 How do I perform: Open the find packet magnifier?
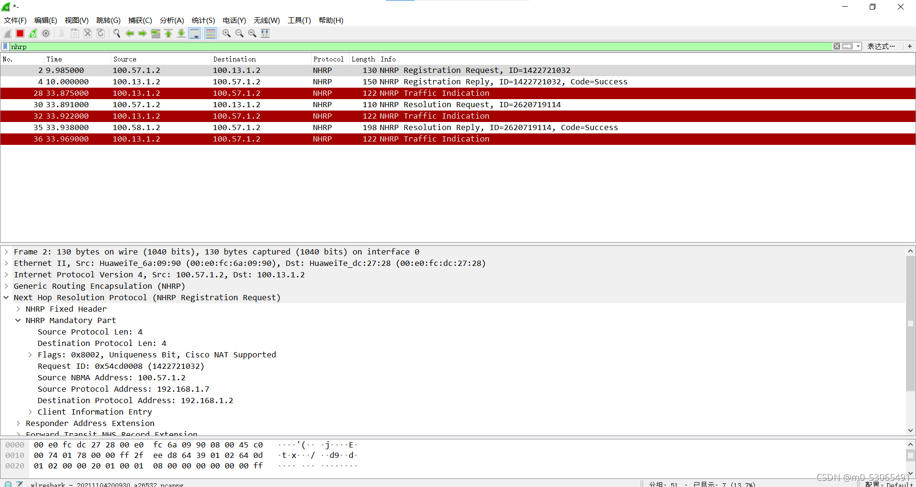[x=116, y=33]
